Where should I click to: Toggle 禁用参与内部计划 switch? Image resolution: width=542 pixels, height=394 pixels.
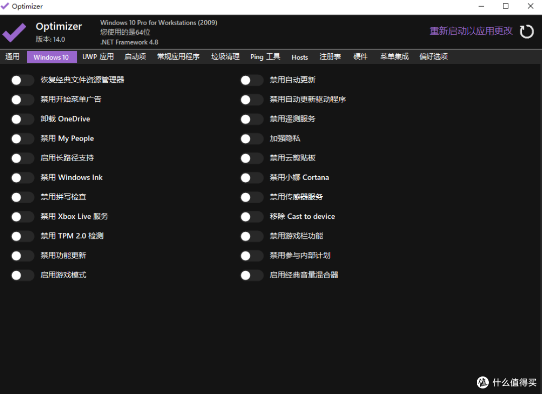click(x=251, y=256)
